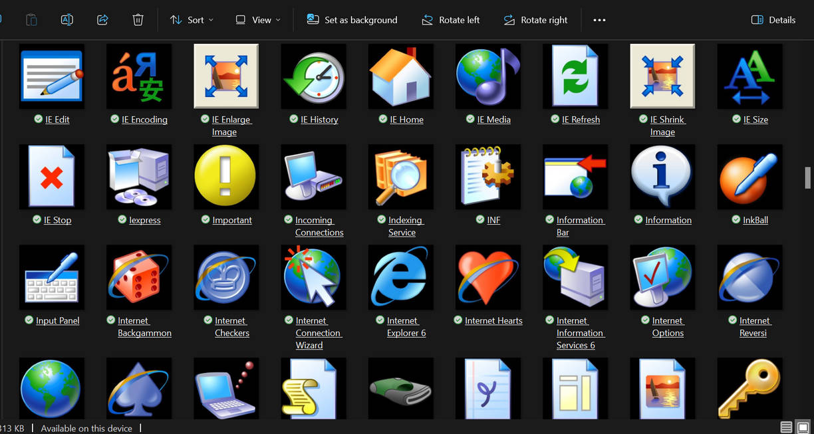The height and width of the screenshot is (434, 814).
Task: Rotate the selected image left
Action: point(450,20)
